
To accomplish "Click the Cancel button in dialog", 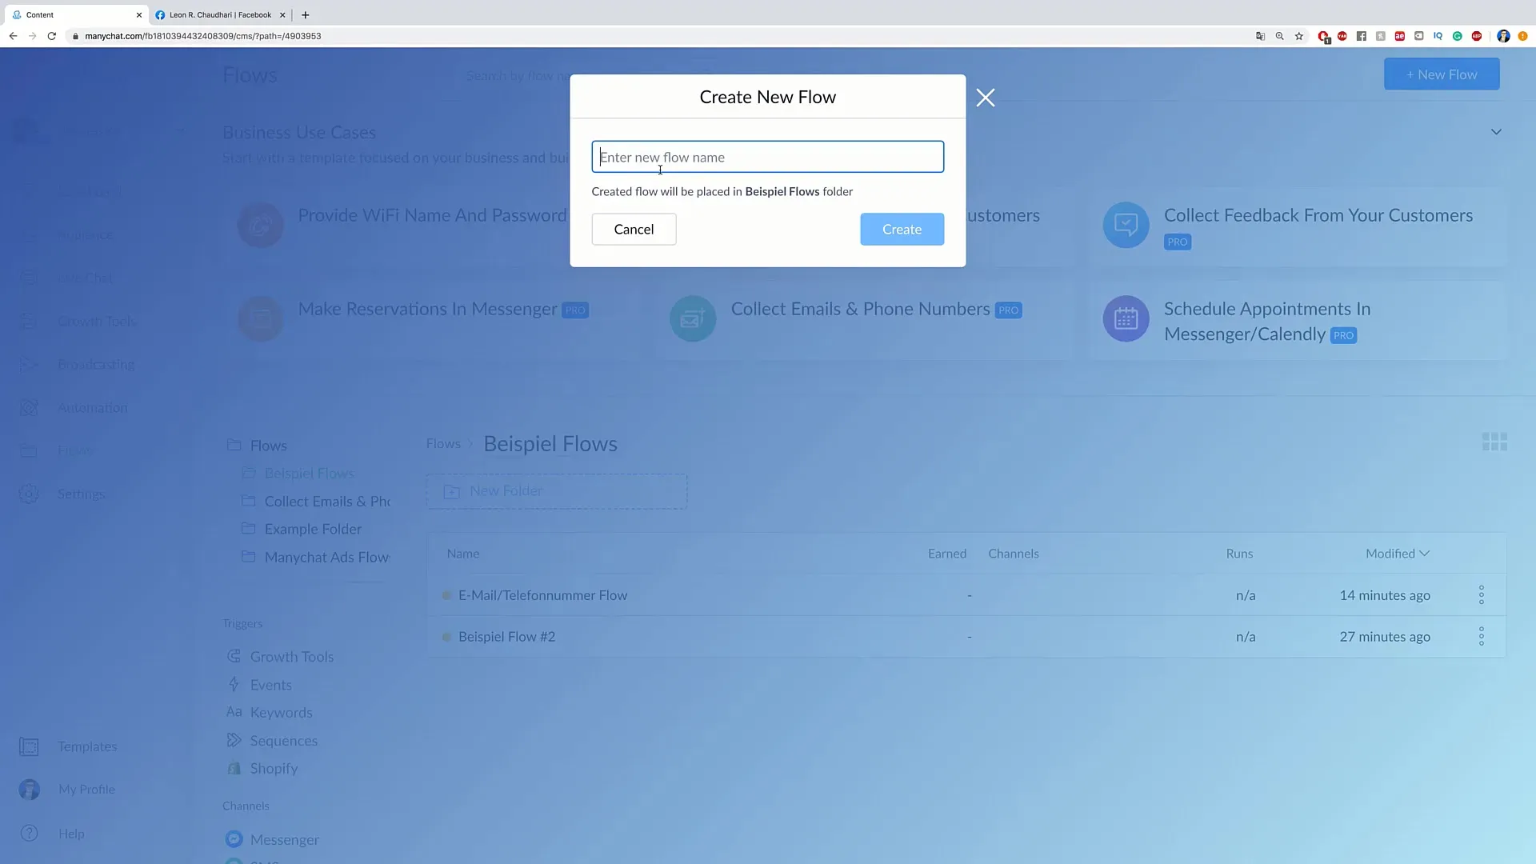I will click(634, 230).
